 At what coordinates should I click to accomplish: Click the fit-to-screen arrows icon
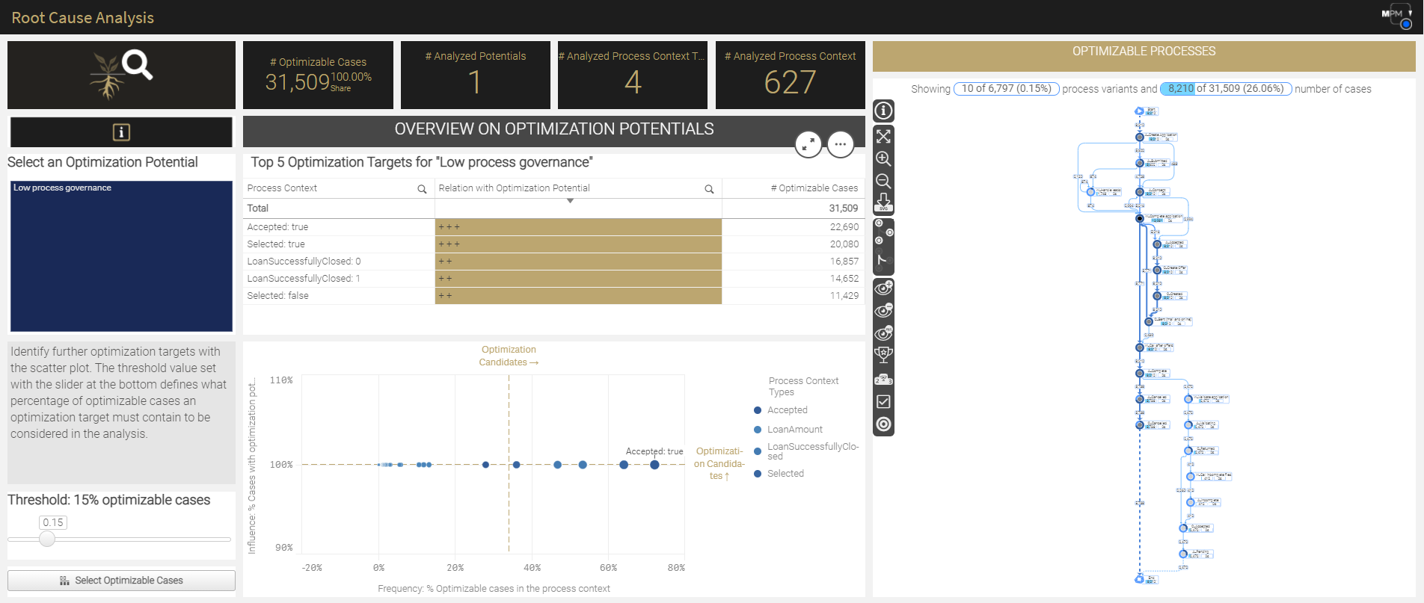point(883,136)
